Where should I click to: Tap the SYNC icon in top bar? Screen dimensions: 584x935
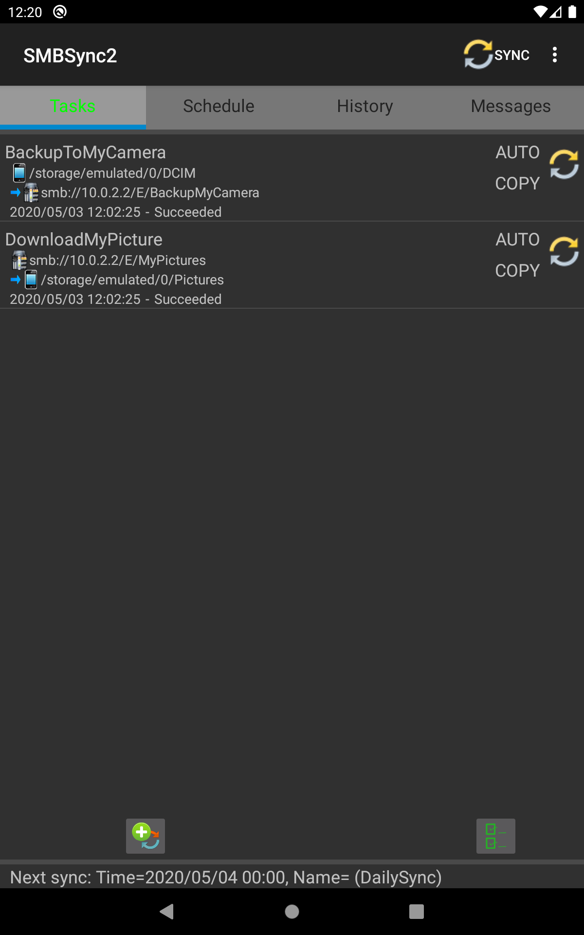point(496,55)
